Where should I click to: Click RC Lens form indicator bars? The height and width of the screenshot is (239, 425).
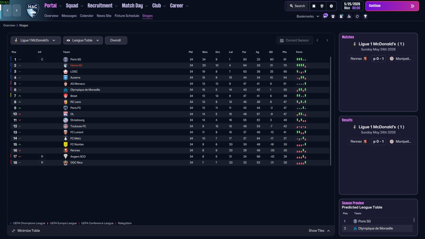click(x=301, y=102)
